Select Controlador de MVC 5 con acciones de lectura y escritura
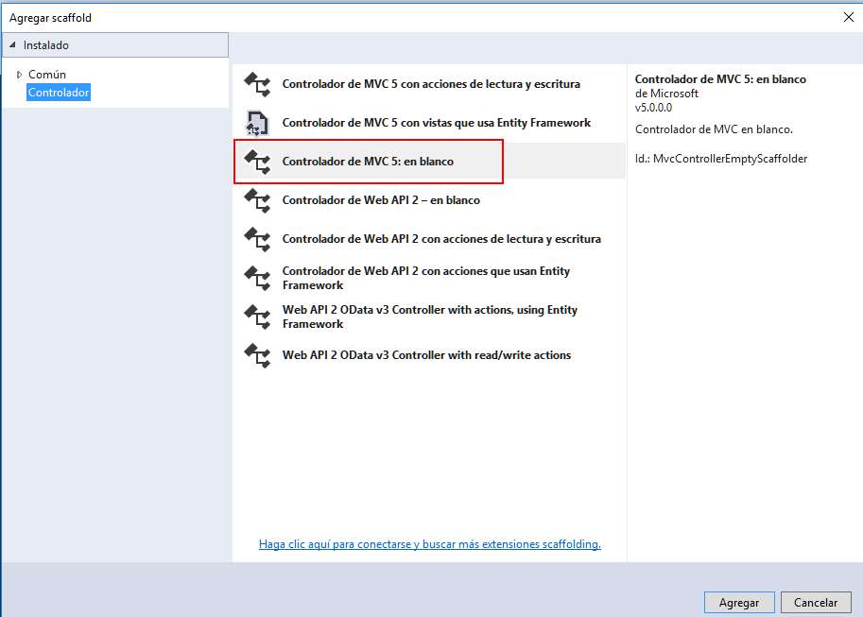This screenshot has width=863, height=617. click(431, 84)
